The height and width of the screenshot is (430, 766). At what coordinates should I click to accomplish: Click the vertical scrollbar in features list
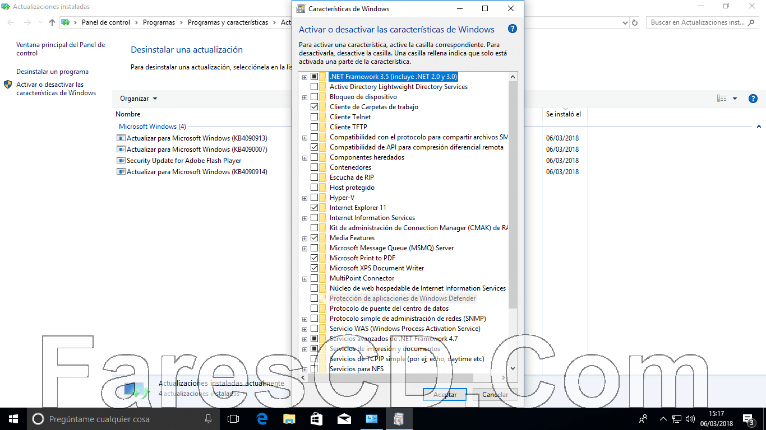[513, 195]
